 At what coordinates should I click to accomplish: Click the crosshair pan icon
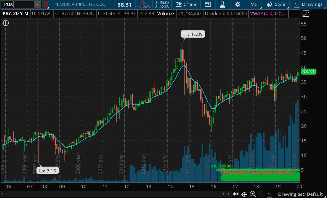[x=244, y=194]
